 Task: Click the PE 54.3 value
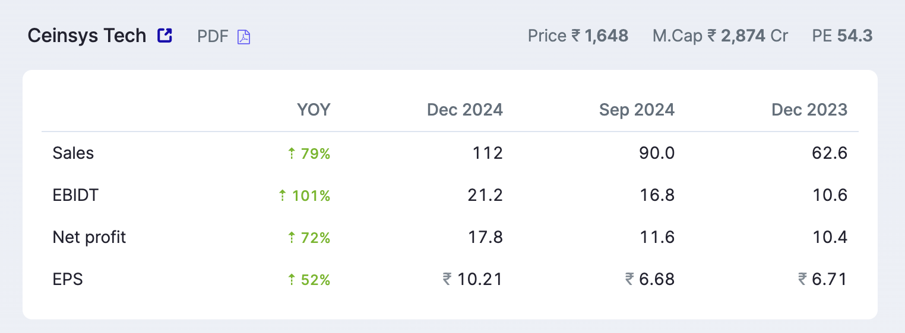pyautogui.click(x=842, y=36)
